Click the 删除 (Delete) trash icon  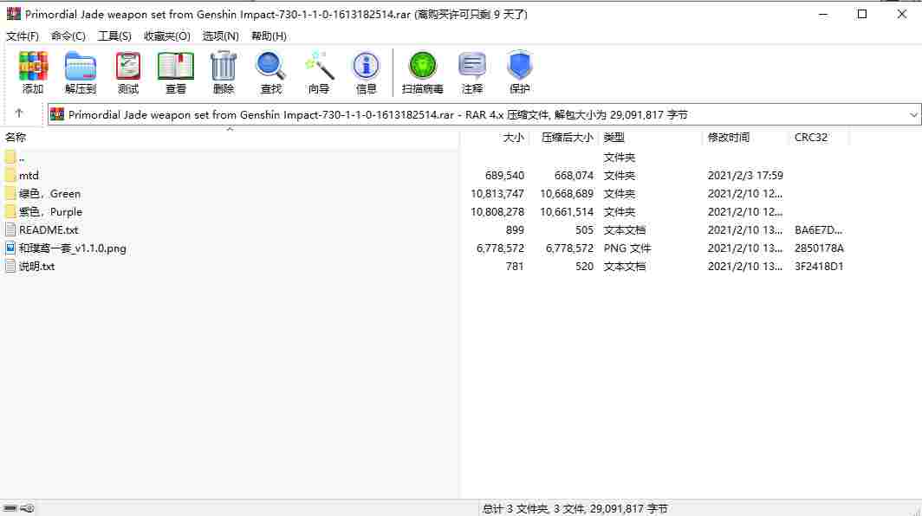[224, 66]
